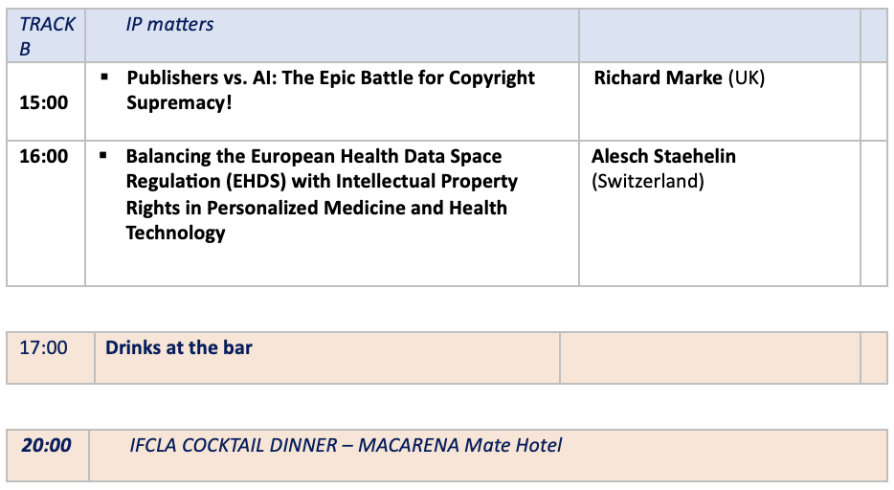Screen dimensions: 894x490
Task: Click the TRACK B header cell
Action: (x=46, y=35)
